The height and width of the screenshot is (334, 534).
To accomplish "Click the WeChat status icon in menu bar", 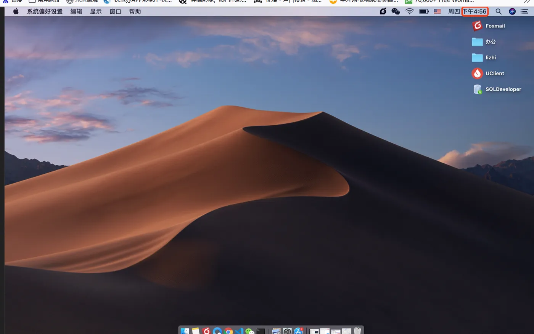I will point(396,11).
